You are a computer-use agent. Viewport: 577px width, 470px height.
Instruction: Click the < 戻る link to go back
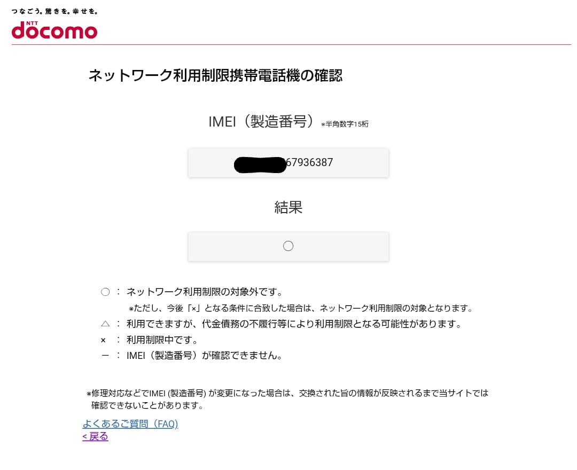95,436
